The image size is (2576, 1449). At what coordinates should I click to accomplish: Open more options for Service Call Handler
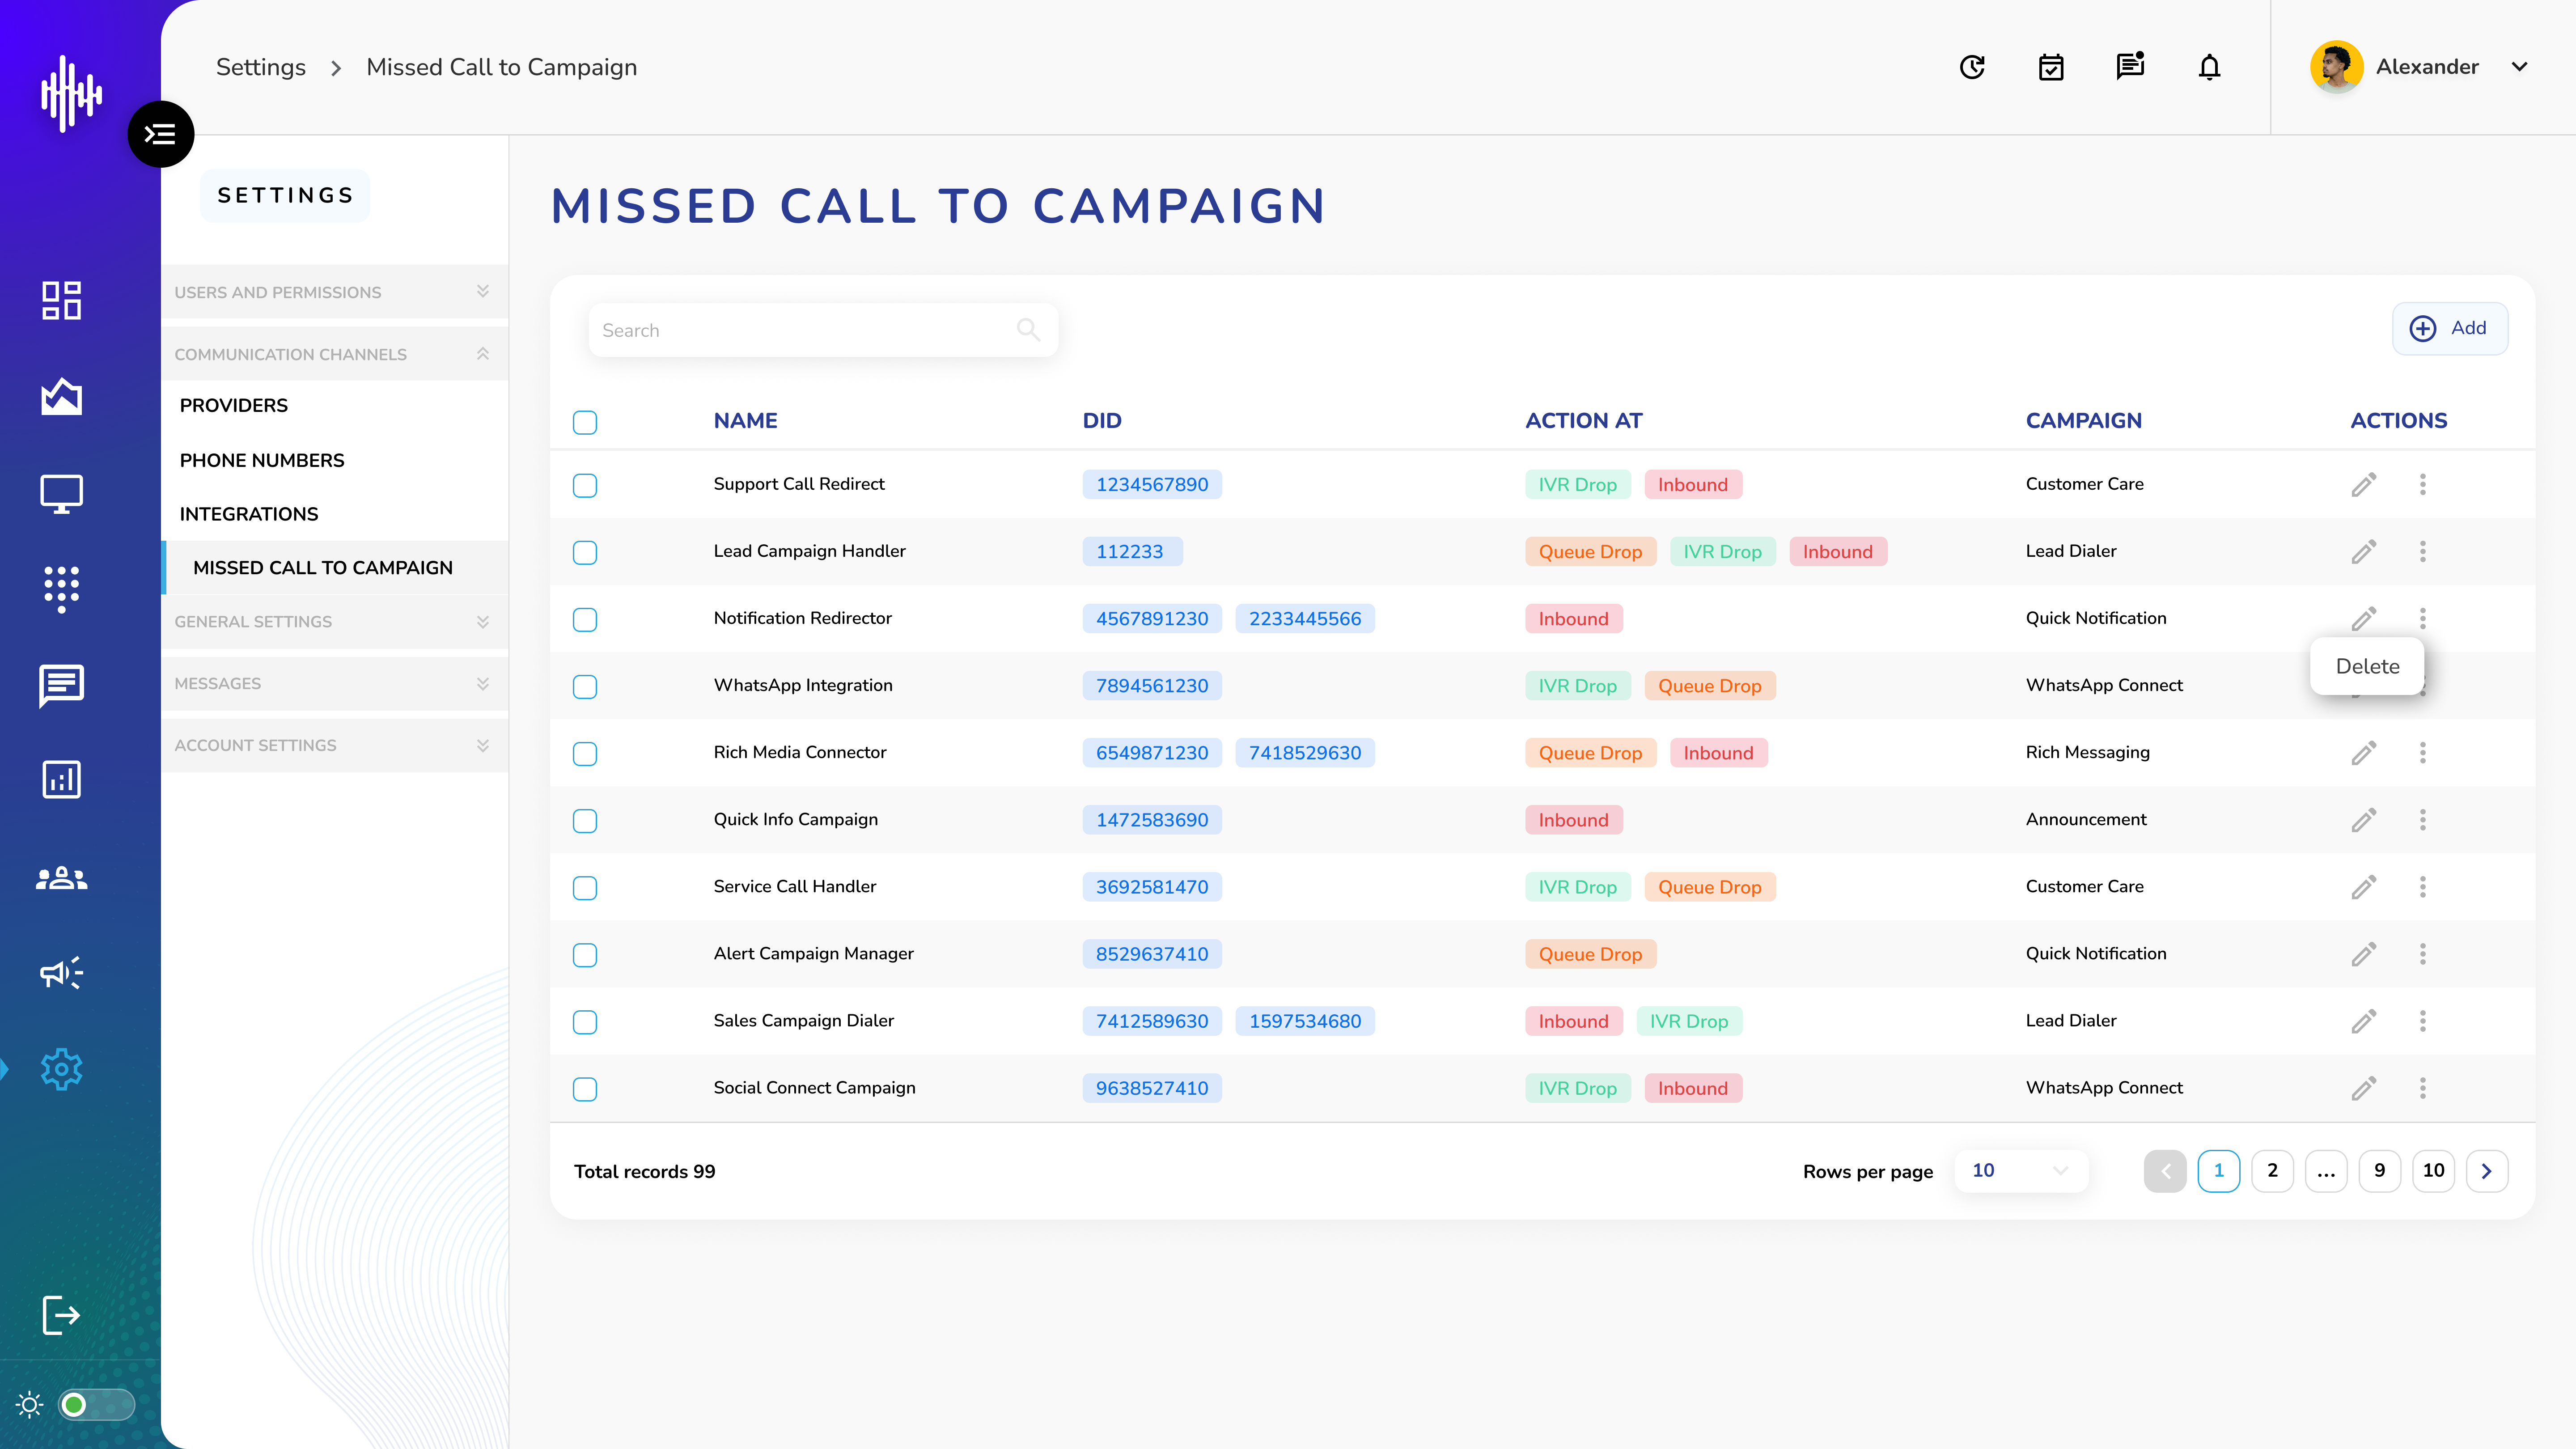(2423, 886)
